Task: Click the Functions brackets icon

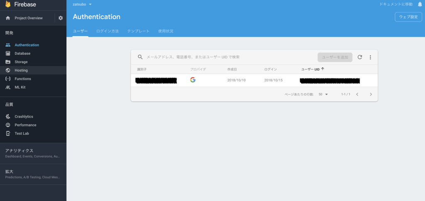Action: tap(8, 78)
